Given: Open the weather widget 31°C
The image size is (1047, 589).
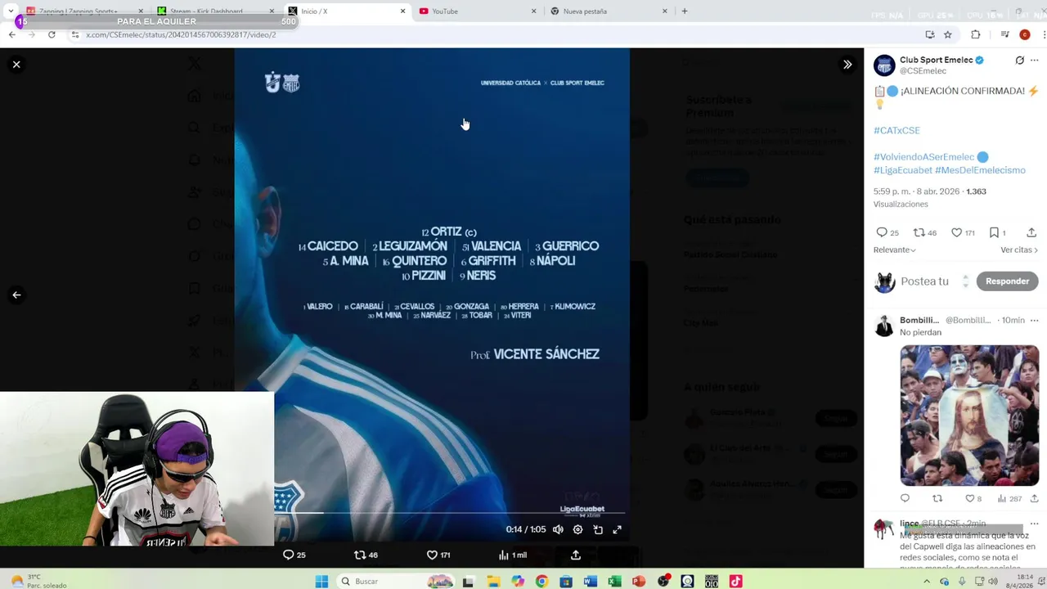Looking at the screenshot, I should point(39,581).
